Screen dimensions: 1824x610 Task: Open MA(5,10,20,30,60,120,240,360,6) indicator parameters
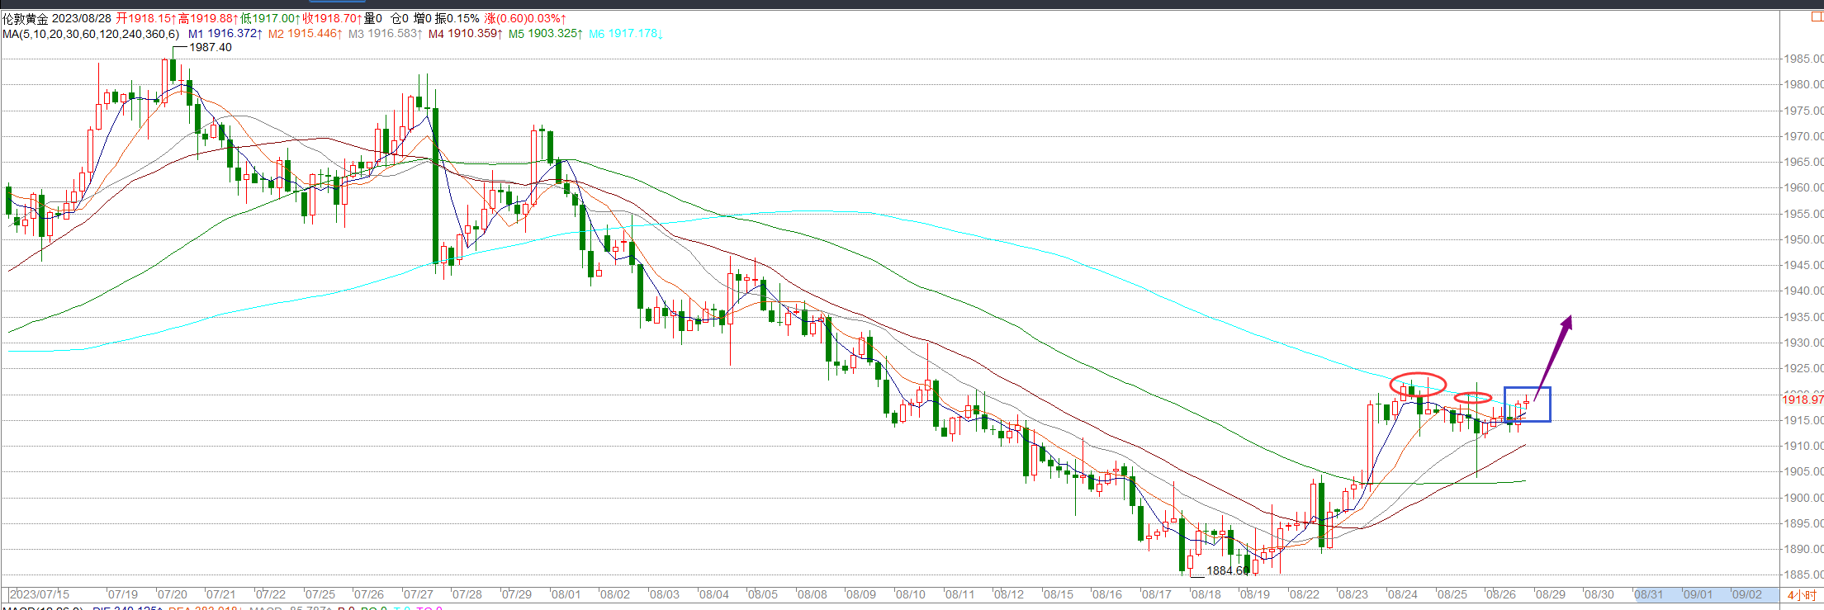[91, 34]
